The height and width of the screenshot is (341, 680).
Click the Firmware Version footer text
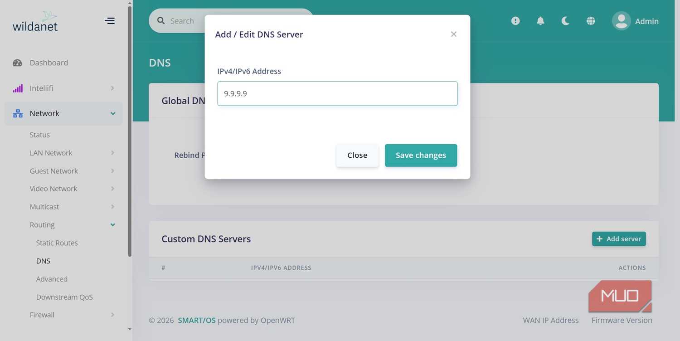(x=622, y=320)
